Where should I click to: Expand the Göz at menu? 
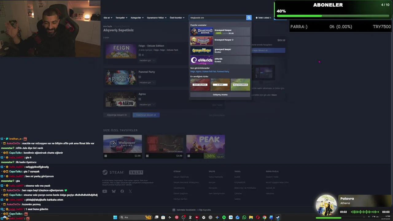point(108,18)
